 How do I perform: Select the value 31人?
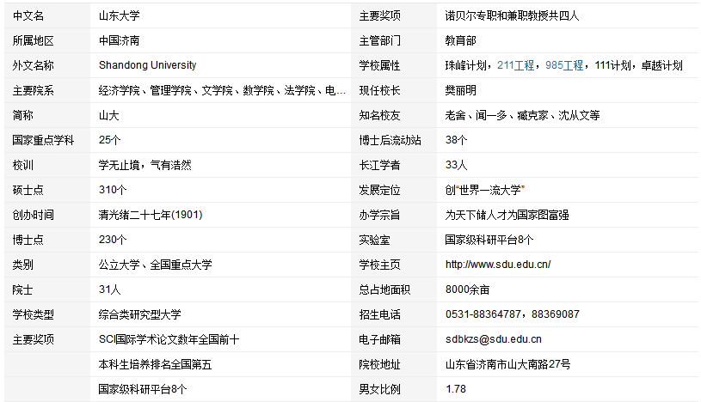pyautogui.click(x=109, y=289)
